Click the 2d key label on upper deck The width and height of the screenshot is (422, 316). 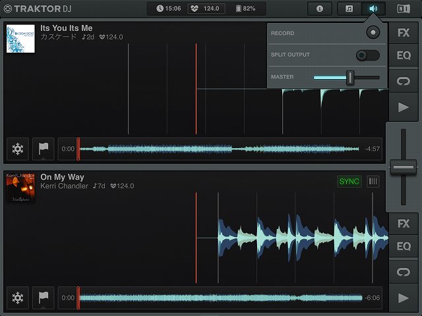point(88,37)
